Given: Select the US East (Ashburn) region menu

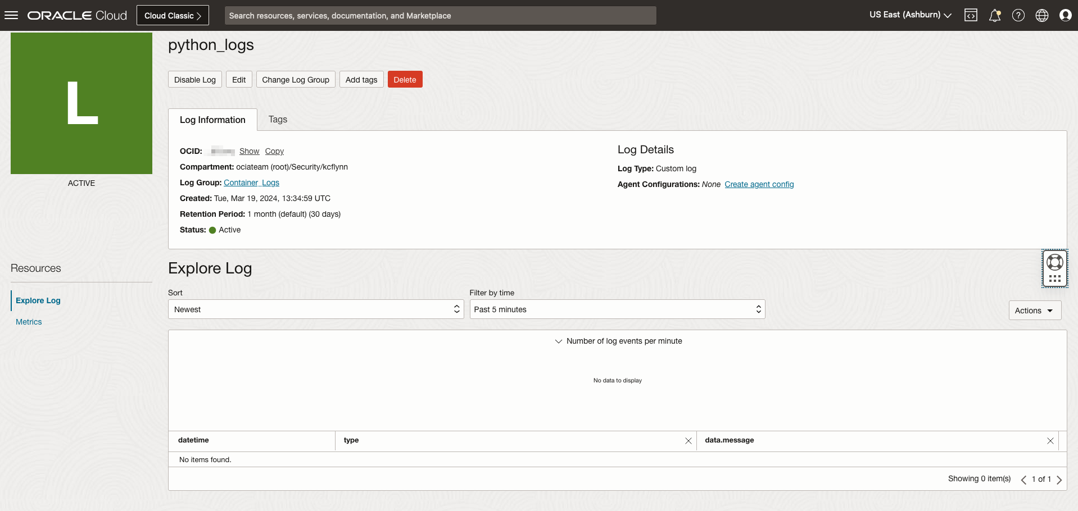Looking at the screenshot, I should click(x=910, y=15).
